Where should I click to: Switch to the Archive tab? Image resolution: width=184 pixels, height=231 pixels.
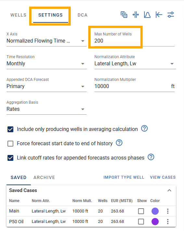click(44, 177)
